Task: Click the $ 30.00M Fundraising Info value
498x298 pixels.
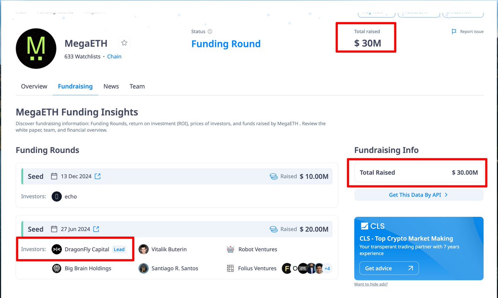Action: [x=465, y=172]
